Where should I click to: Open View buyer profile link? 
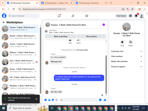(x=82, y=50)
